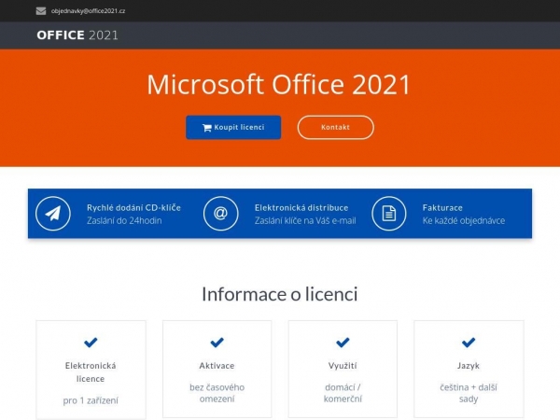Image resolution: width=560 pixels, height=420 pixels.
Task: Click the paper plane delivery icon
Action: pos(53,214)
